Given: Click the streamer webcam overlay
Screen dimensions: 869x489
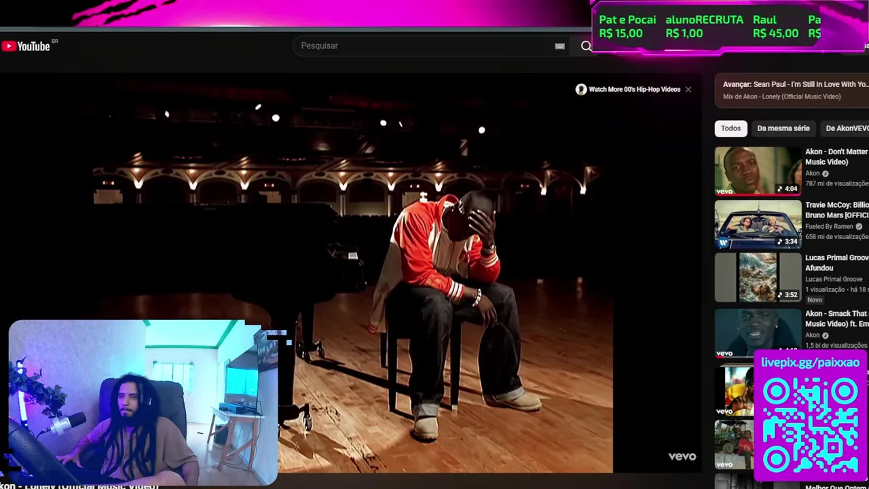Looking at the screenshot, I should (x=143, y=403).
